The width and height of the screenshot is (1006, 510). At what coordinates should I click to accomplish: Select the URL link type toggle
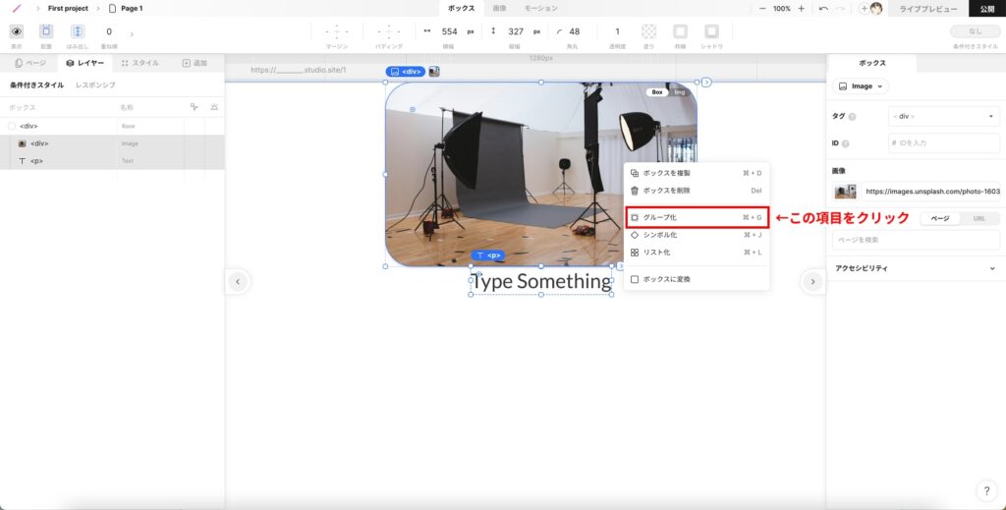[979, 218]
